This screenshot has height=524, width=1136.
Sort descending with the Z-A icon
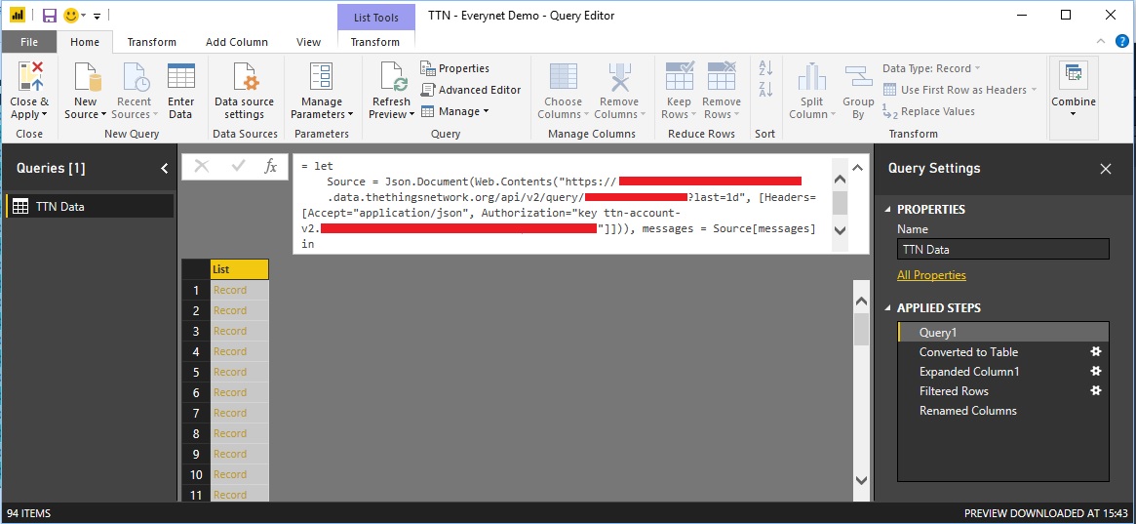765,89
